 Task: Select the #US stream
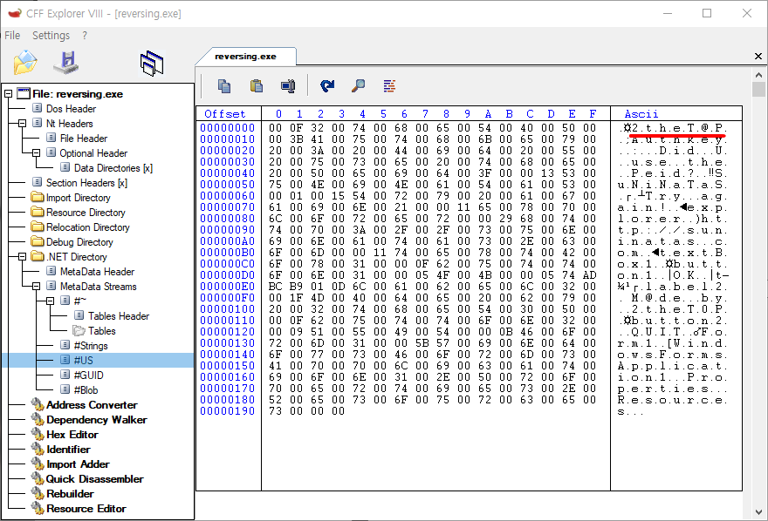(x=83, y=360)
